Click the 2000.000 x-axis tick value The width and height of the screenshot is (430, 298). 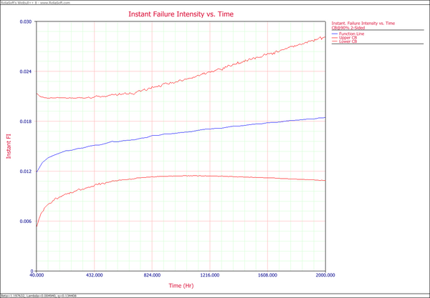pos(325,274)
